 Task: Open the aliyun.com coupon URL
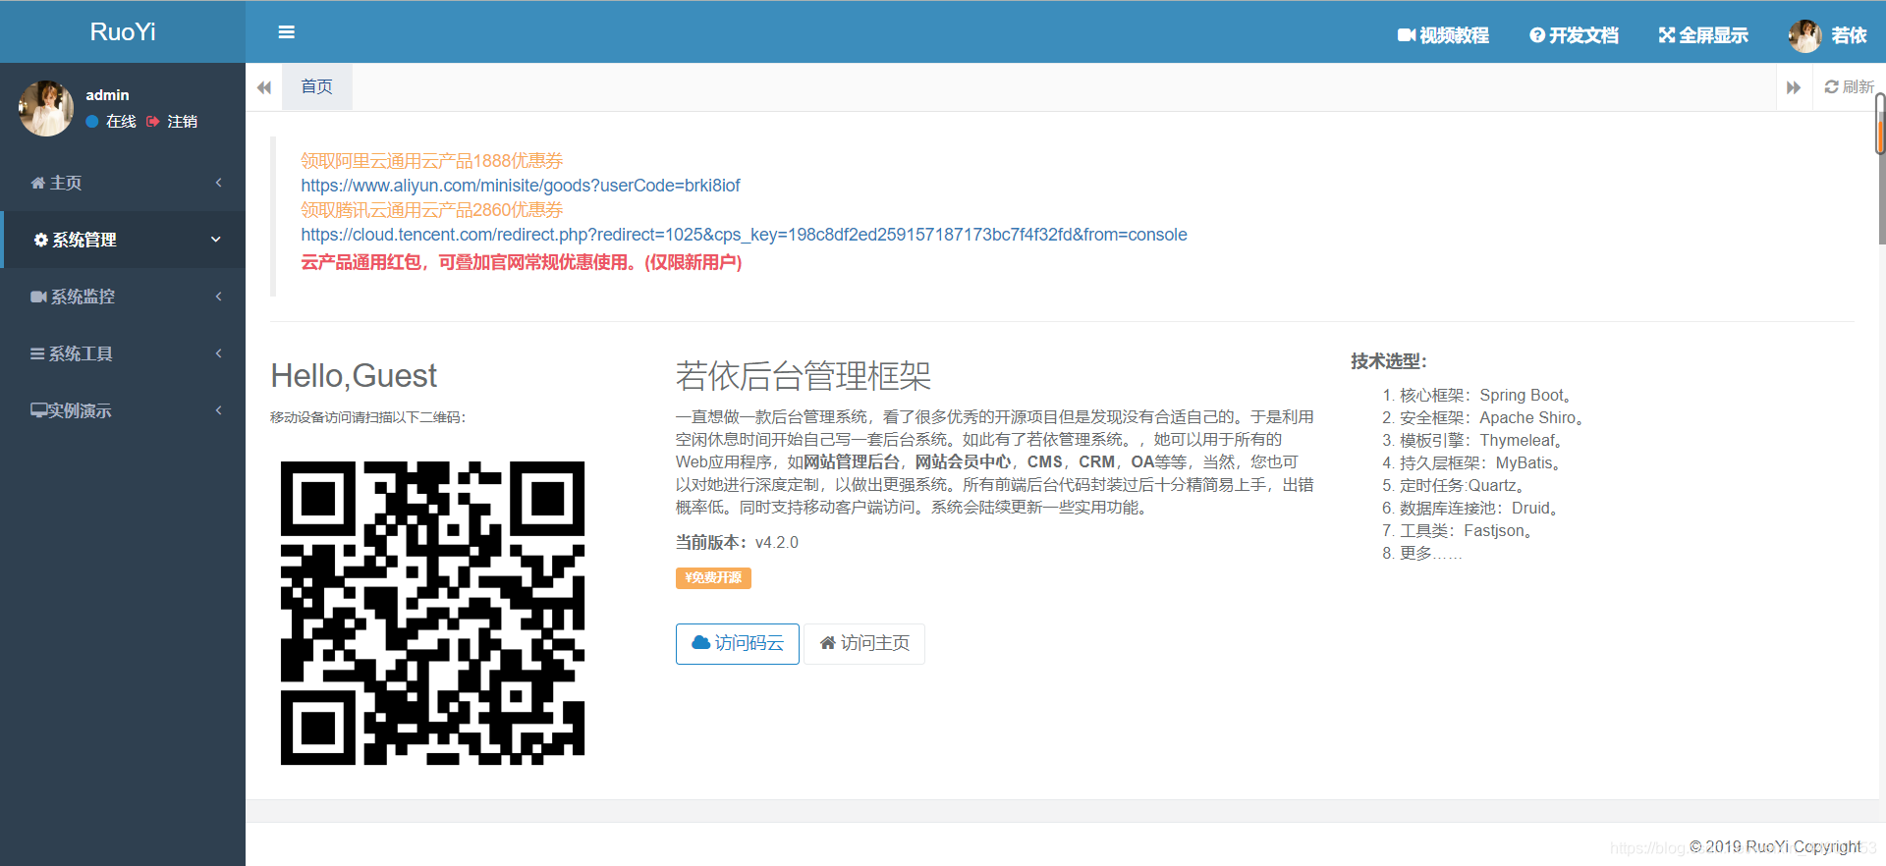(x=521, y=186)
